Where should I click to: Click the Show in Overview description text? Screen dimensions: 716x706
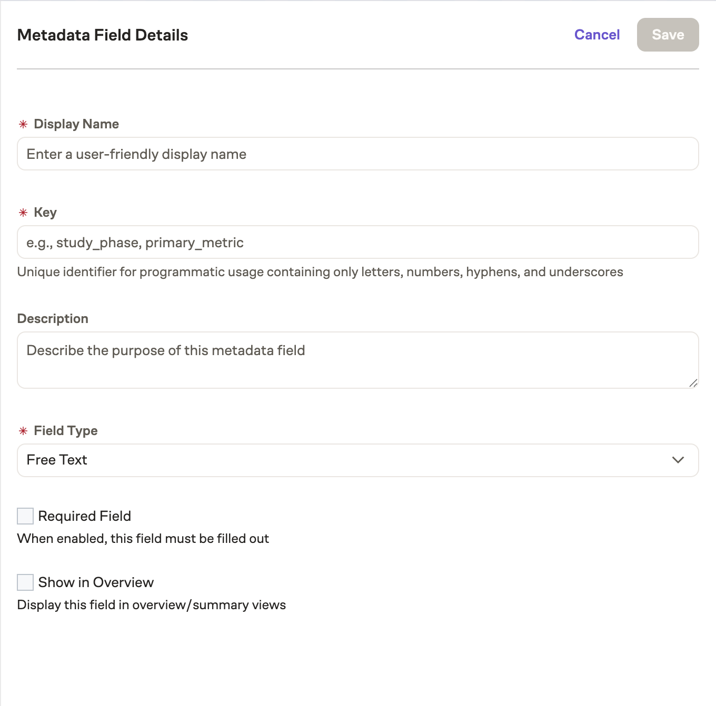(151, 604)
